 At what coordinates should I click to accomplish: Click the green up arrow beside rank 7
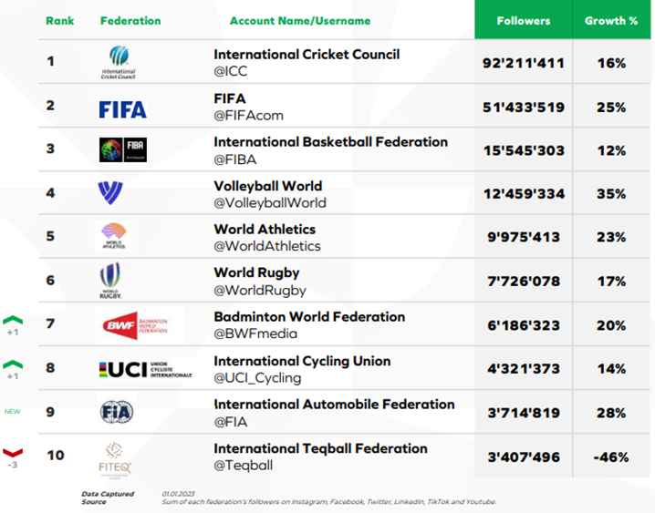13,321
